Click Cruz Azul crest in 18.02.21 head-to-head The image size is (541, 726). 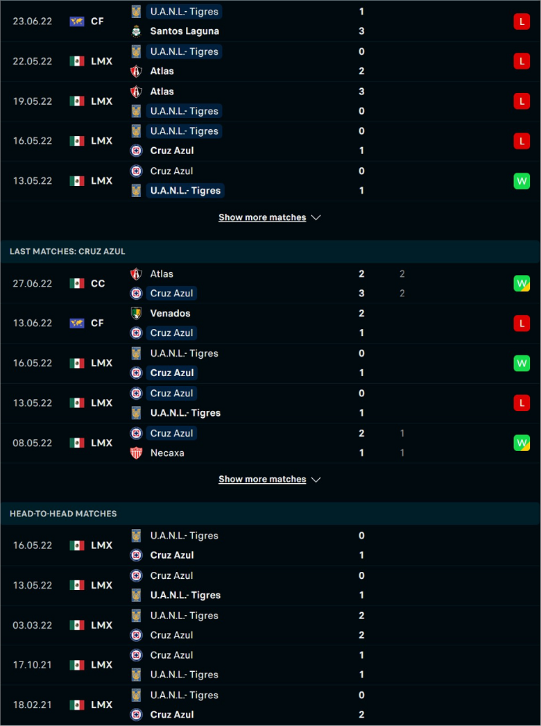click(x=136, y=714)
